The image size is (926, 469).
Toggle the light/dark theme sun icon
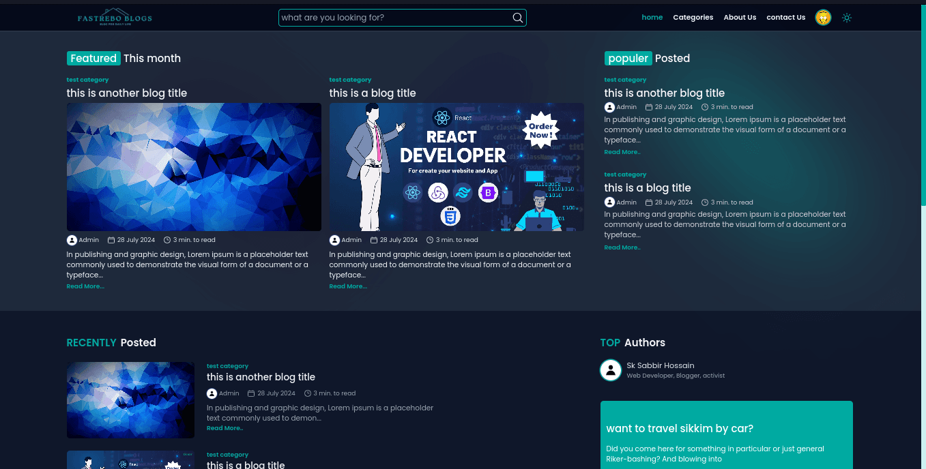(846, 18)
